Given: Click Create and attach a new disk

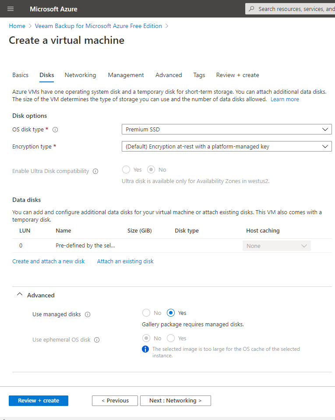Looking at the screenshot, I should 49,261.
